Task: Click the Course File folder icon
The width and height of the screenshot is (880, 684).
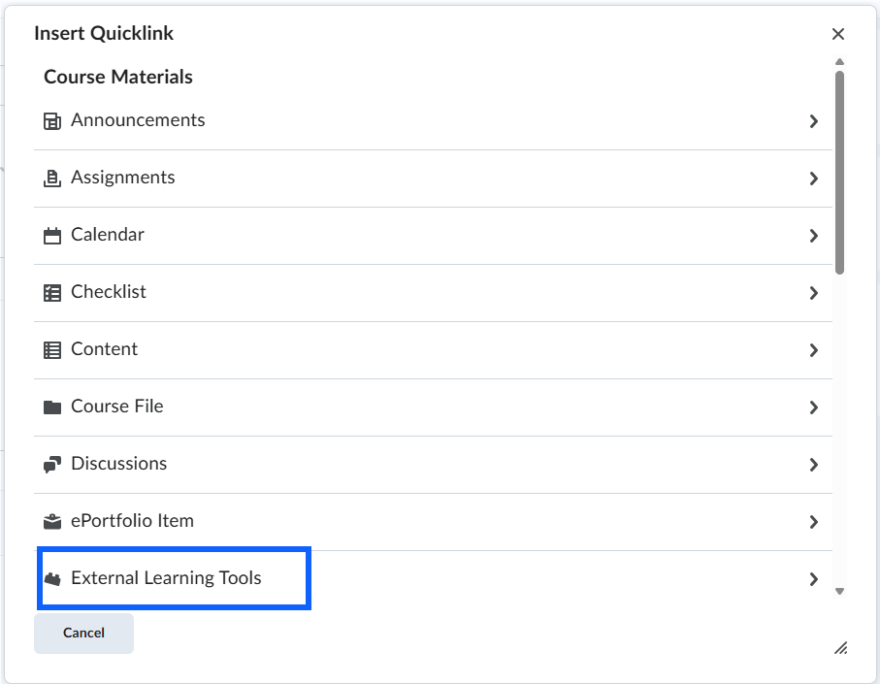Action: click(x=52, y=407)
